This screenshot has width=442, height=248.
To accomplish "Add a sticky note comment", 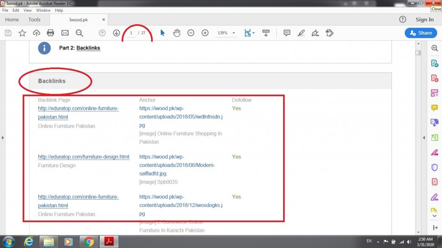I will click(287, 33).
